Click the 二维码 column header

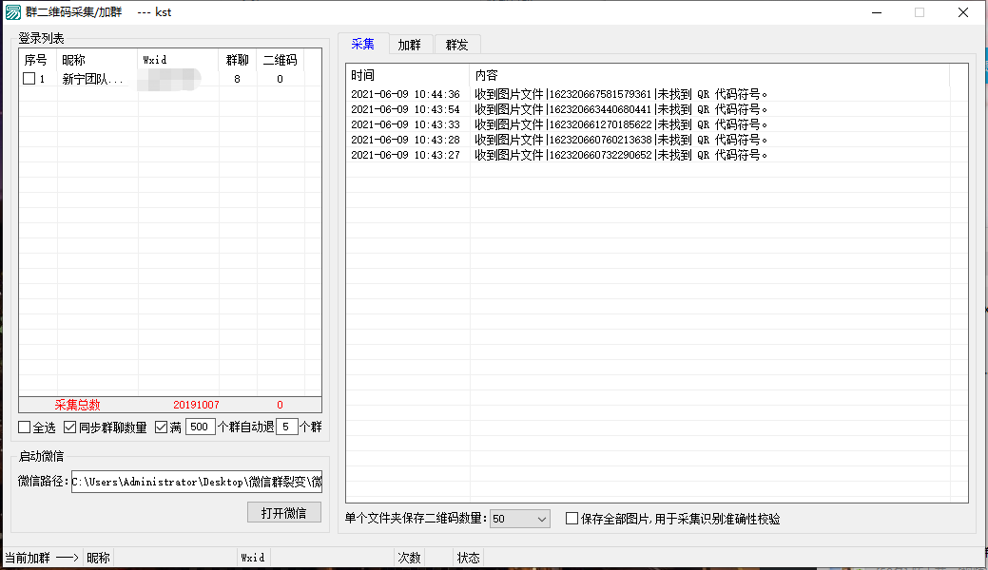click(281, 60)
